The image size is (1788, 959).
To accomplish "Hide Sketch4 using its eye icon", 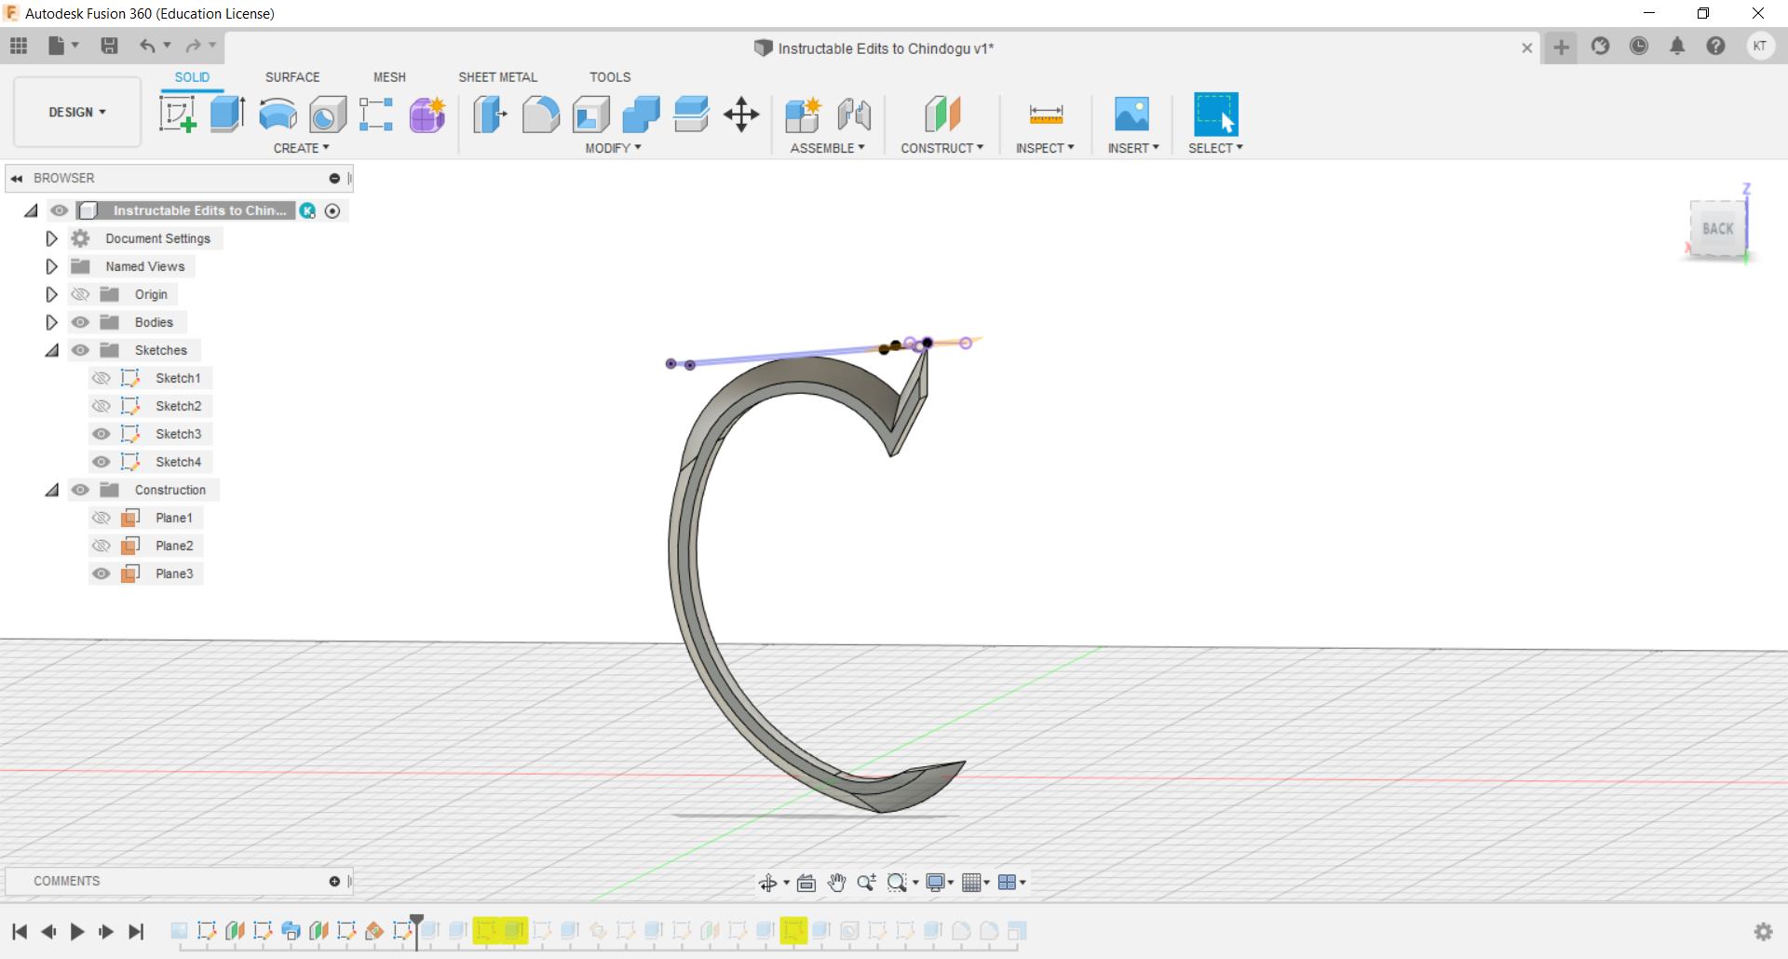I will (102, 462).
